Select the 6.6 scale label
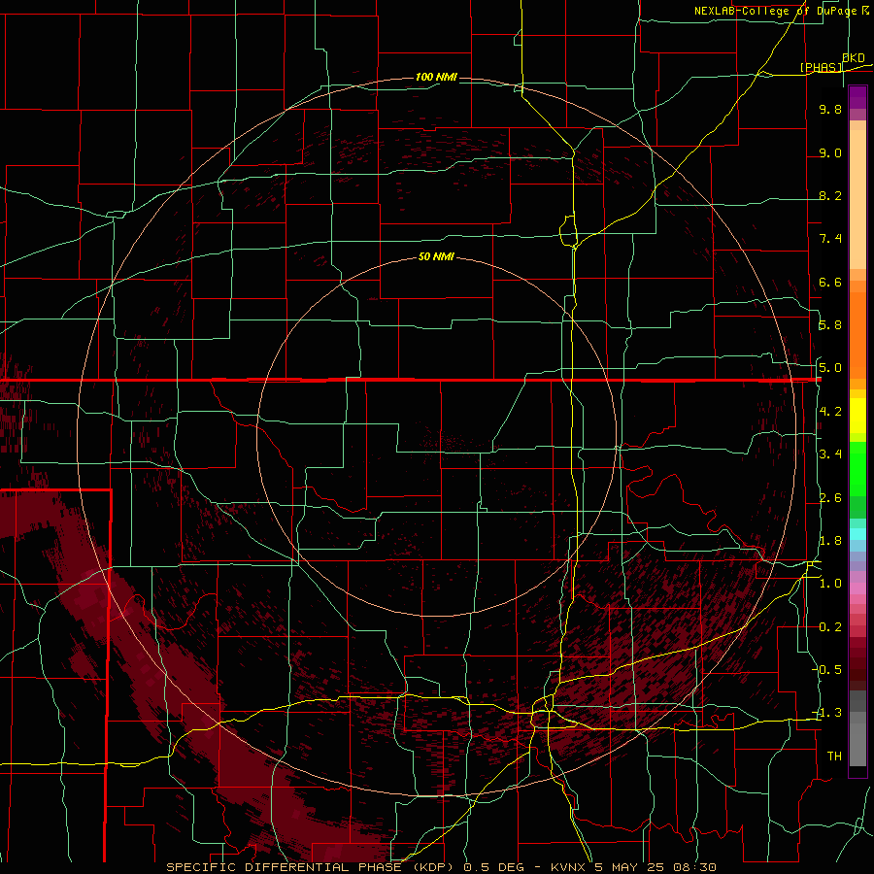This screenshot has height=874, width=874. pos(830,282)
